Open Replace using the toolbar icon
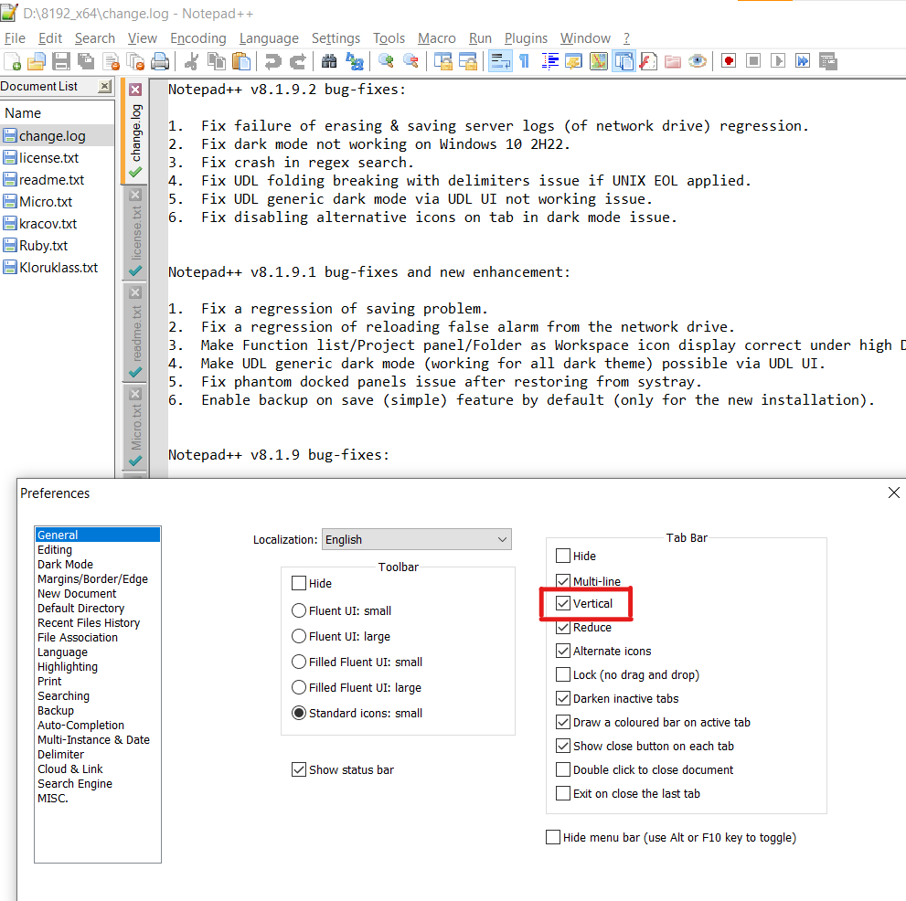906x901 pixels. click(x=354, y=61)
